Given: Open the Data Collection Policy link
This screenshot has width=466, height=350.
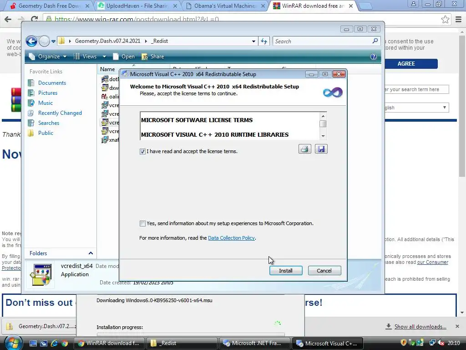Looking at the screenshot, I should pyautogui.click(x=231, y=238).
